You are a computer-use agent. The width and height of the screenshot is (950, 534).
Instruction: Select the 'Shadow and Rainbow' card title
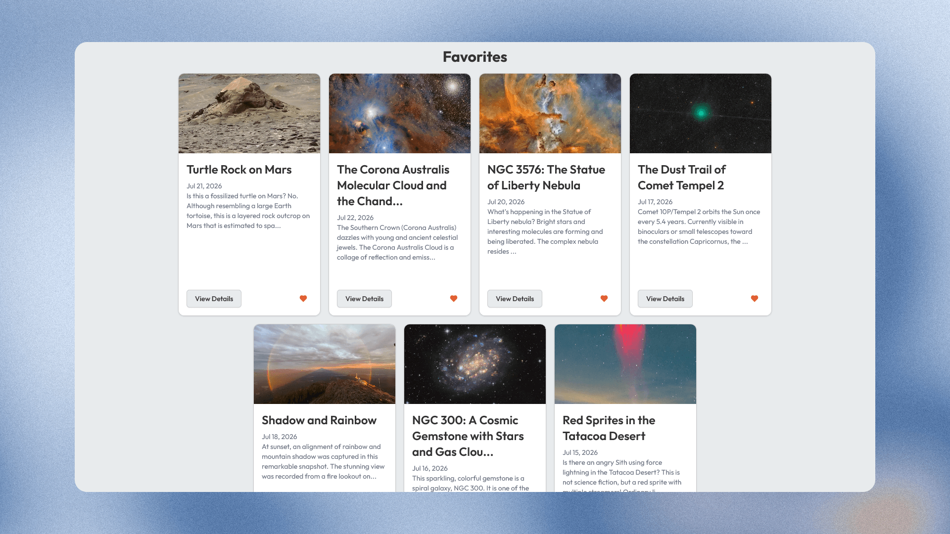tap(319, 420)
